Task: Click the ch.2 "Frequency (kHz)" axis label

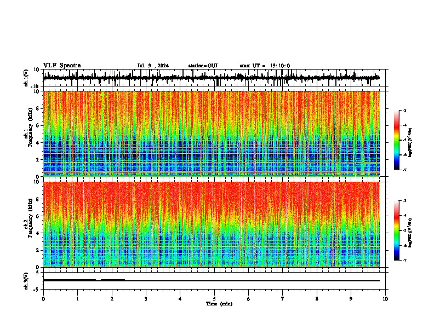Action: point(30,218)
